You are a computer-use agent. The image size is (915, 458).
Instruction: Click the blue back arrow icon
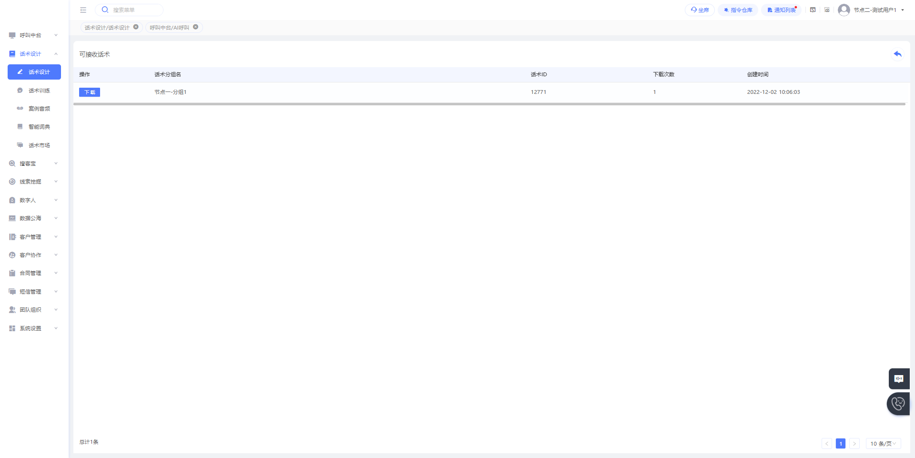pyautogui.click(x=898, y=54)
